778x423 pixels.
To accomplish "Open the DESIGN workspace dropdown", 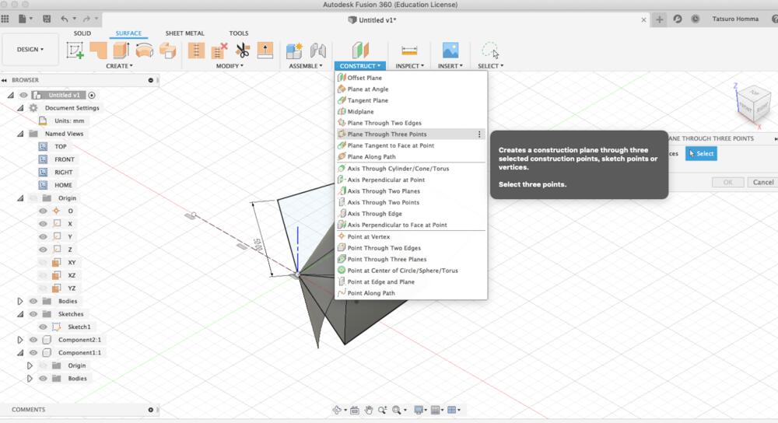I will point(30,50).
